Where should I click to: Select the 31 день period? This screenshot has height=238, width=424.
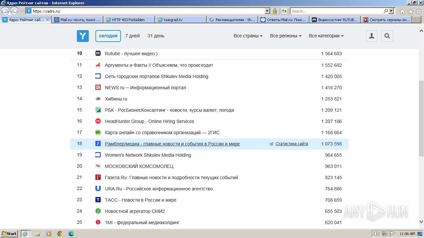point(156,36)
